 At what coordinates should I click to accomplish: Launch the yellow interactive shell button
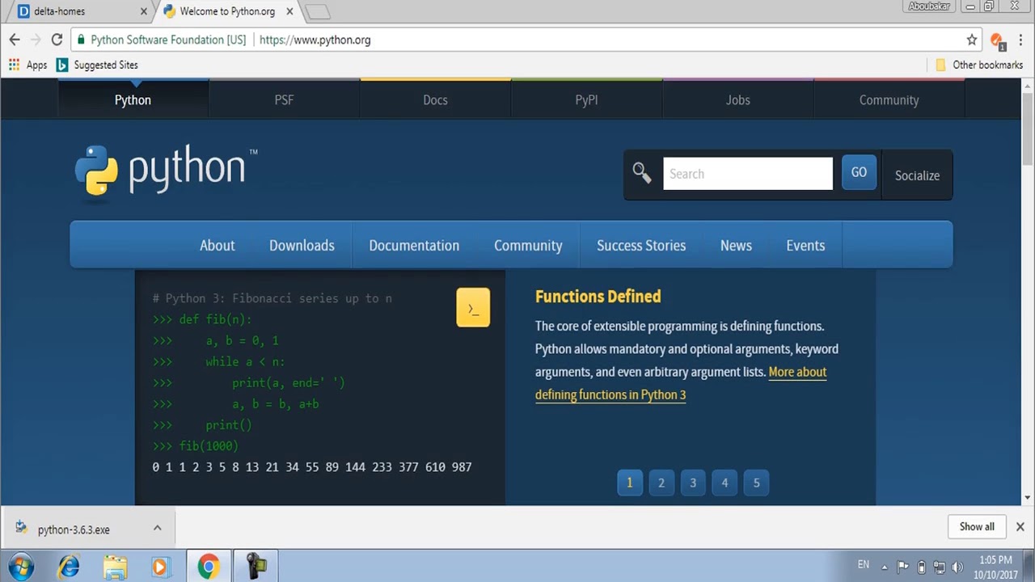click(x=473, y=308)
